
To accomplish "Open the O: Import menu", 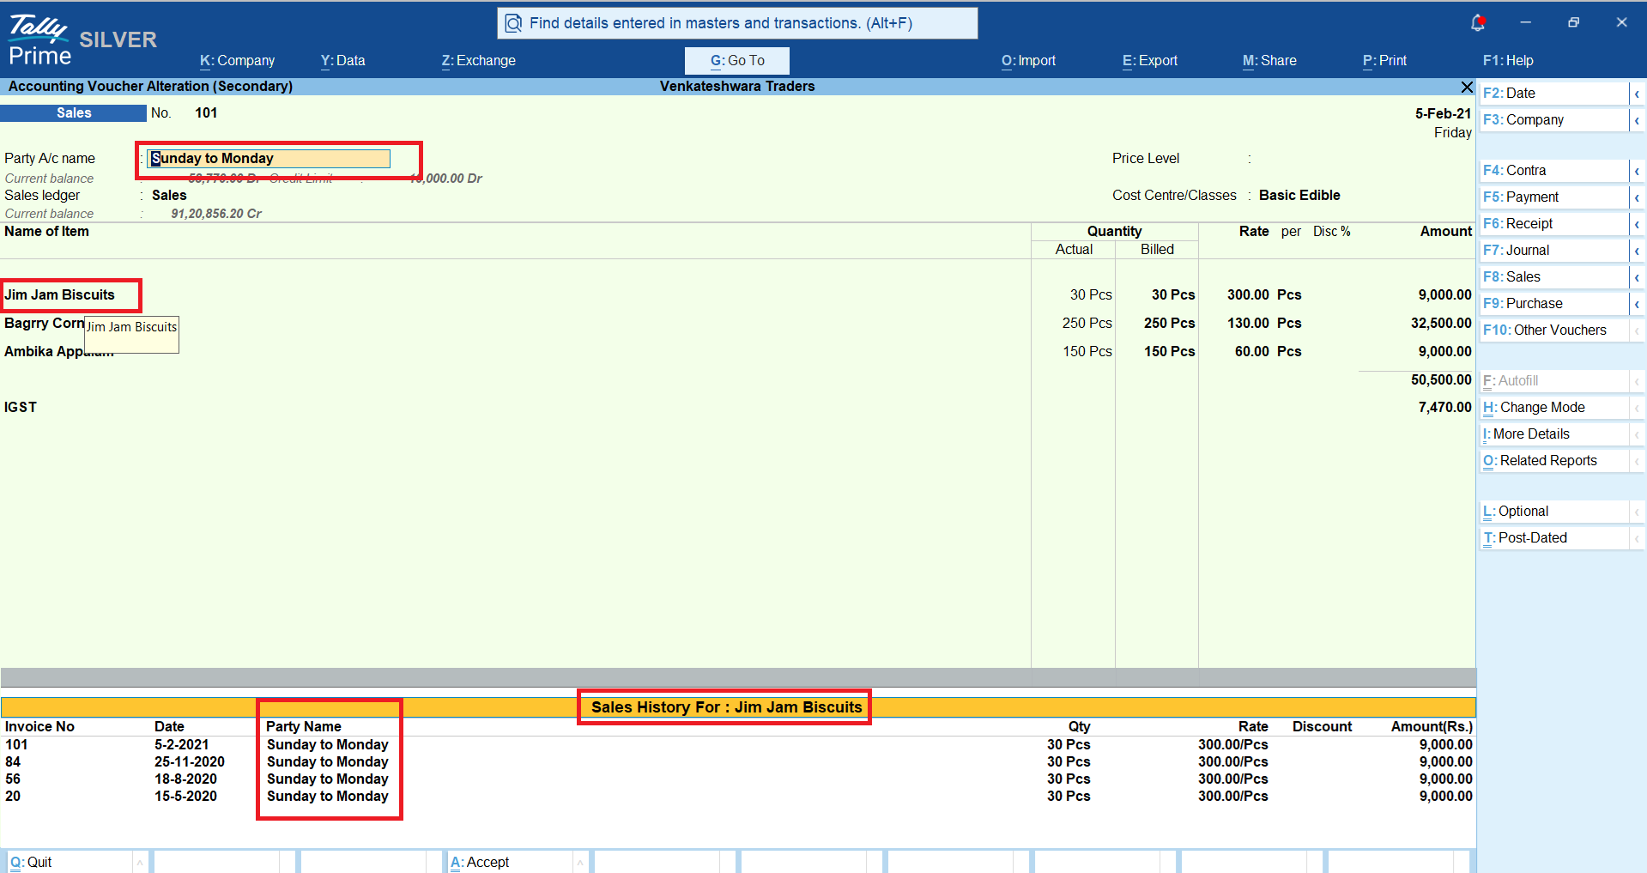I will 1028,61.
